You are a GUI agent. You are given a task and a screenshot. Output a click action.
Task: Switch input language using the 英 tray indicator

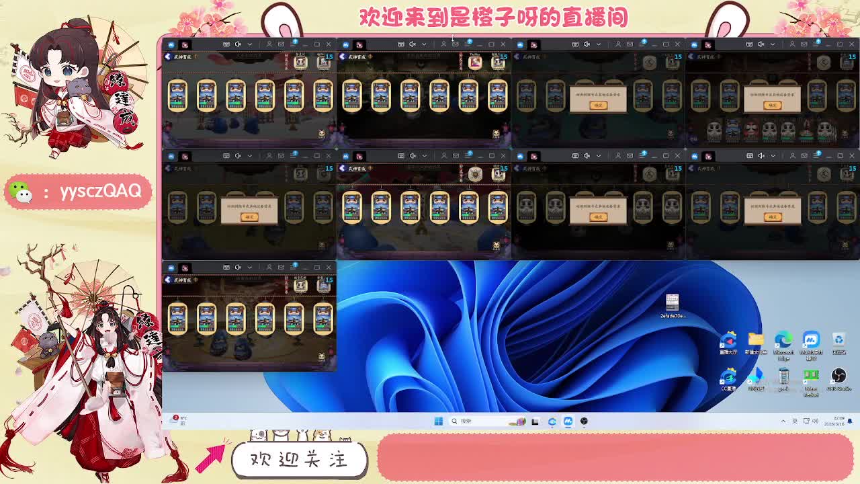(x=794, y=421)
